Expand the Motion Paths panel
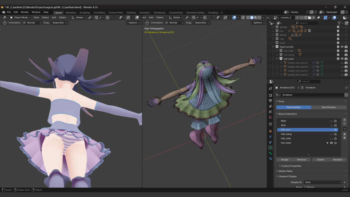 tap(285, 171)
